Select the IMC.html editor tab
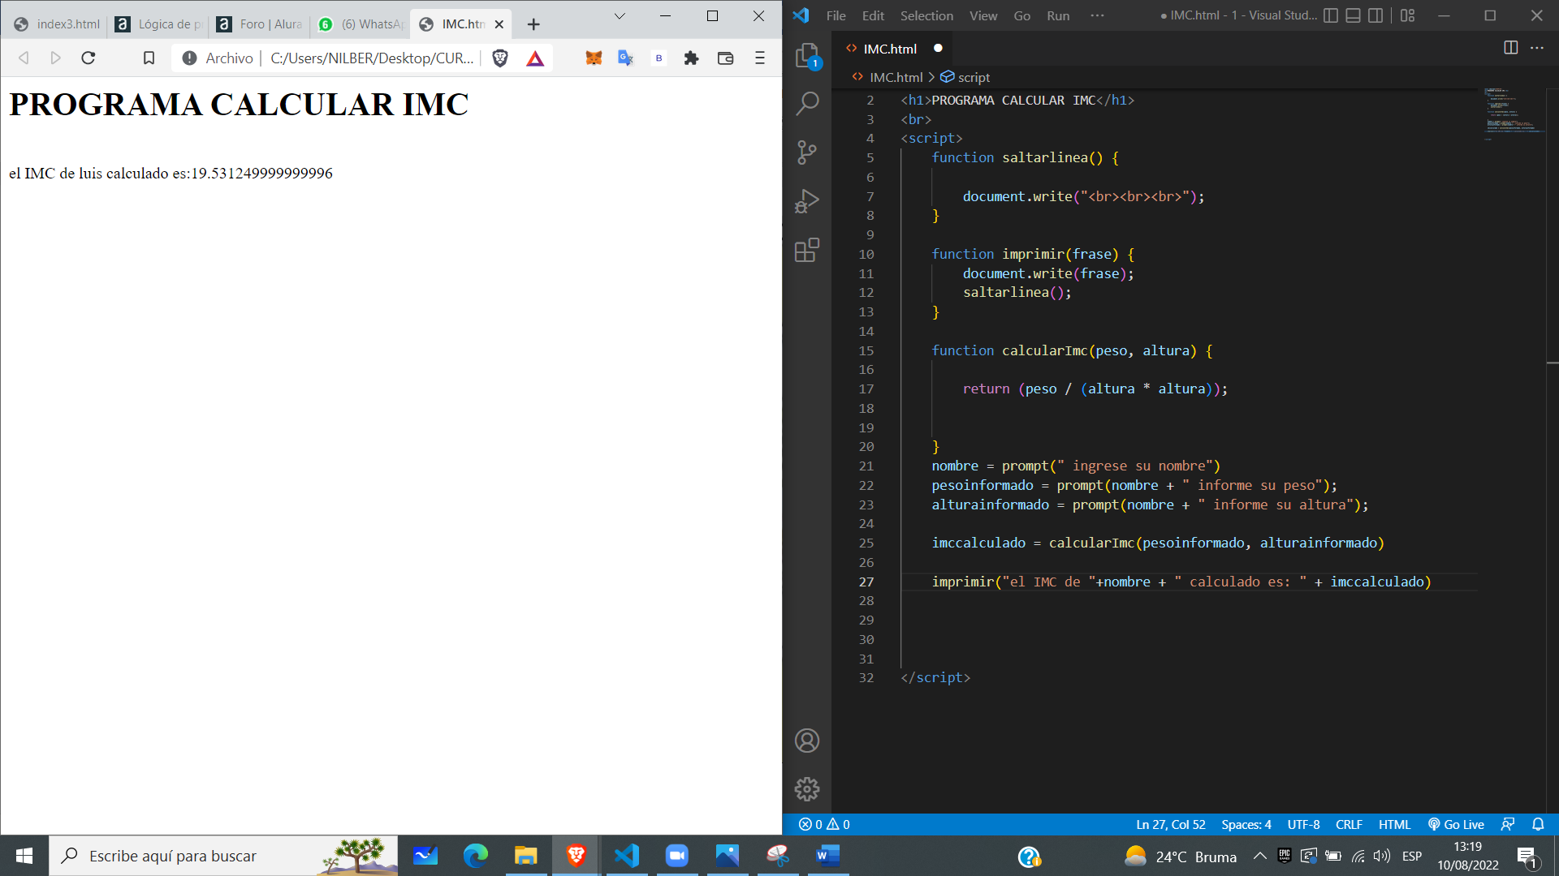The width and height of the screenshot is (1559, 876). [893, 49]
